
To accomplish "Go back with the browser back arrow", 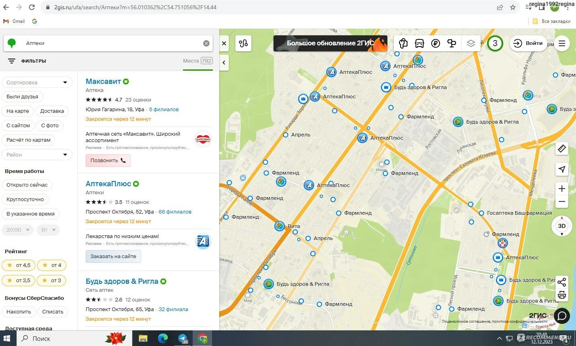I will tap(6, 7).
